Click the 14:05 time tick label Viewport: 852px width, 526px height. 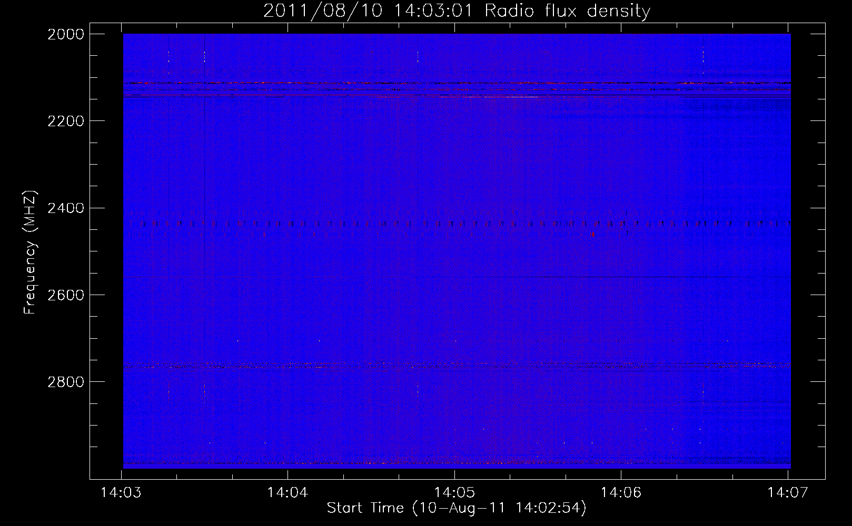click(x=454, y=493)
